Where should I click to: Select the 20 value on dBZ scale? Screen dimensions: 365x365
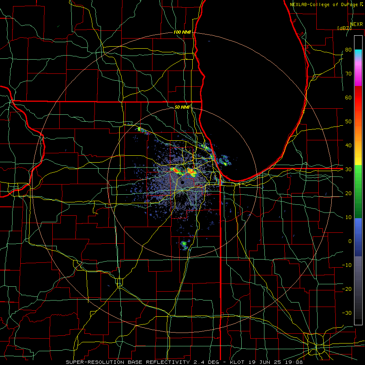[348, 193]
